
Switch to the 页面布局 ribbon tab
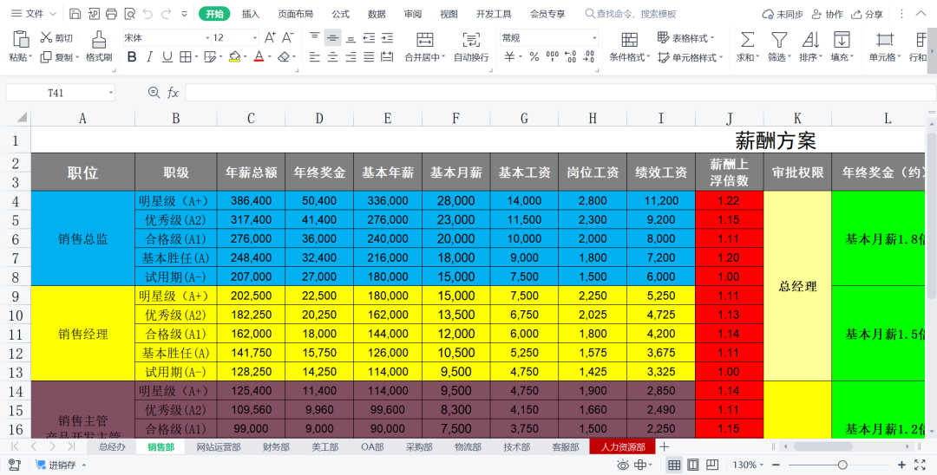point(295,14)
